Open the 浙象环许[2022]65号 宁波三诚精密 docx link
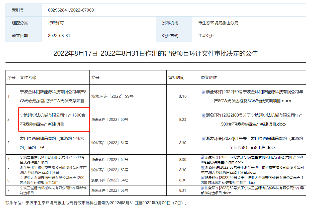 tap(253, 190)
